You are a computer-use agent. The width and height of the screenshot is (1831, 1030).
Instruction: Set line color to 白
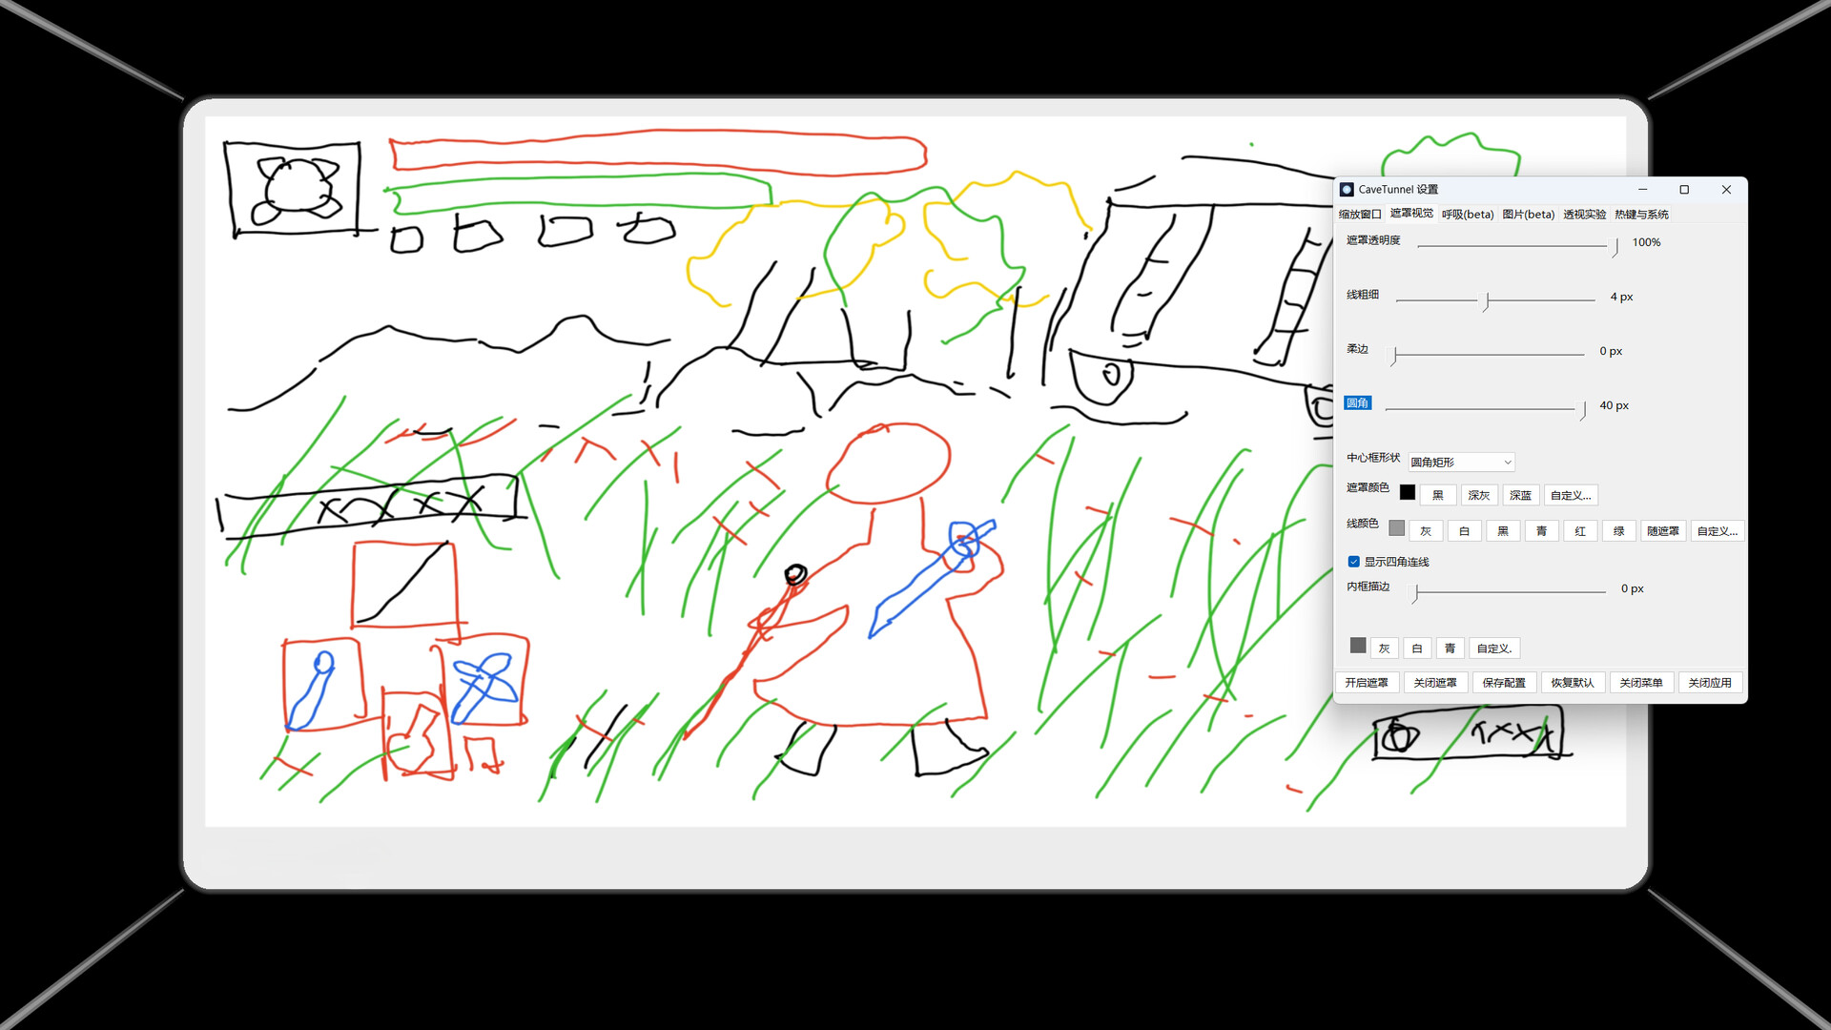[x=1465, y=531]
